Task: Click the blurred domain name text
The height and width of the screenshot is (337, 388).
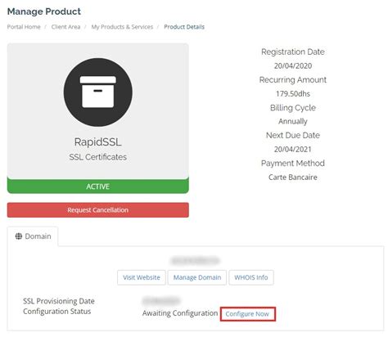Action: coord(195,261)
